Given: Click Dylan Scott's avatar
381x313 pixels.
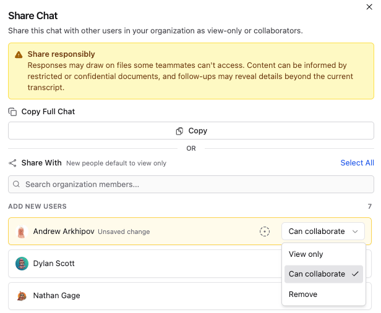Looking at the screenshot, I should click(x=22, y=264).
